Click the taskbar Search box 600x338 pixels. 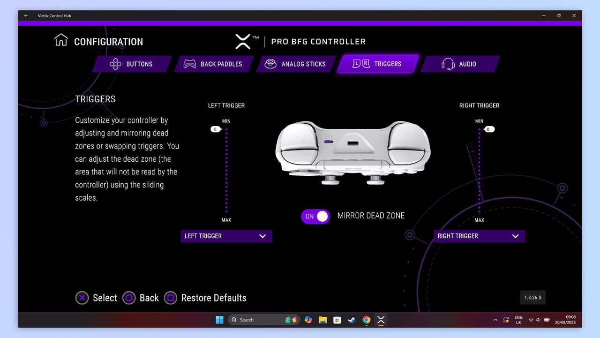pyautogui.click(x=263, y=320)
